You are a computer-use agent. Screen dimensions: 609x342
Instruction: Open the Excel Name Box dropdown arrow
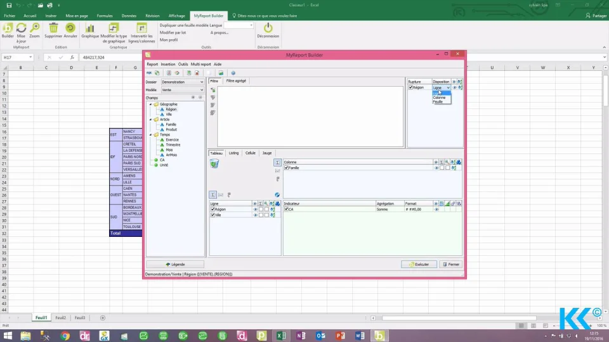30,58
